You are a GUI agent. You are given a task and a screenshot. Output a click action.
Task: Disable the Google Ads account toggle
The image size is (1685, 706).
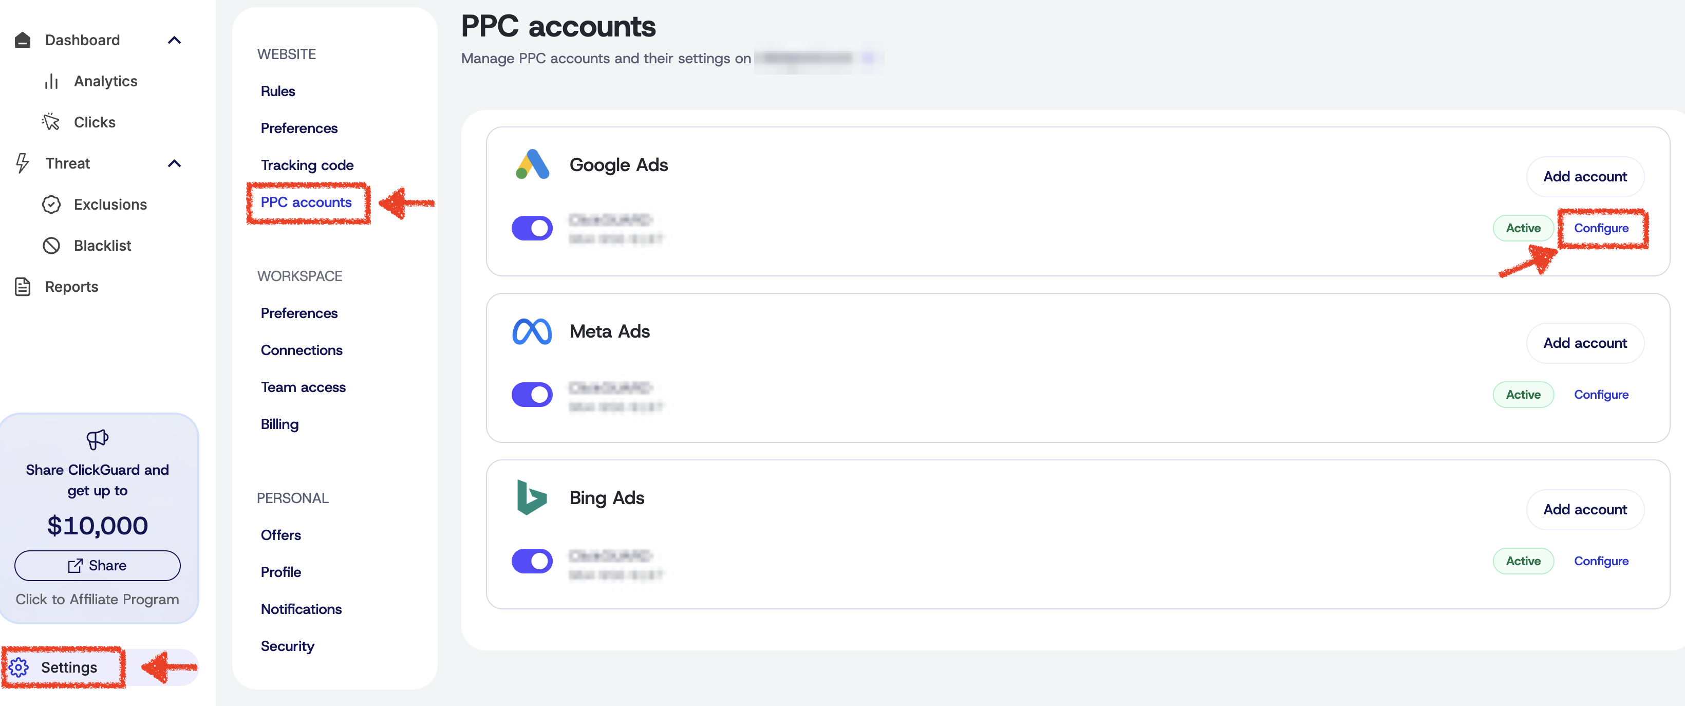tap(532, 228)
